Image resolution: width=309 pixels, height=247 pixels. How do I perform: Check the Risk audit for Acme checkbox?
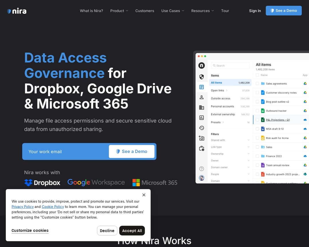257,138
